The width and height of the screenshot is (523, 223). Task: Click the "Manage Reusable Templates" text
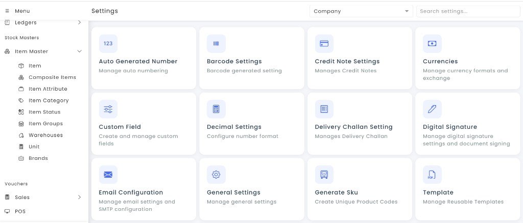pyautogui.click(x=463, y=202)
